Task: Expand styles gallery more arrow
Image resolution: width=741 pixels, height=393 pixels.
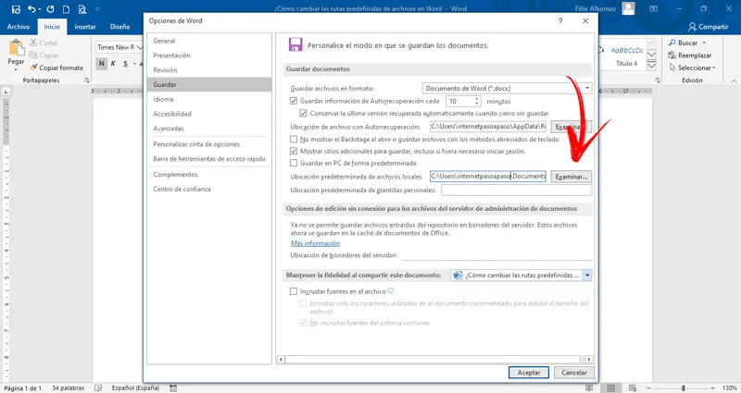Action: (x=651, y=66)
